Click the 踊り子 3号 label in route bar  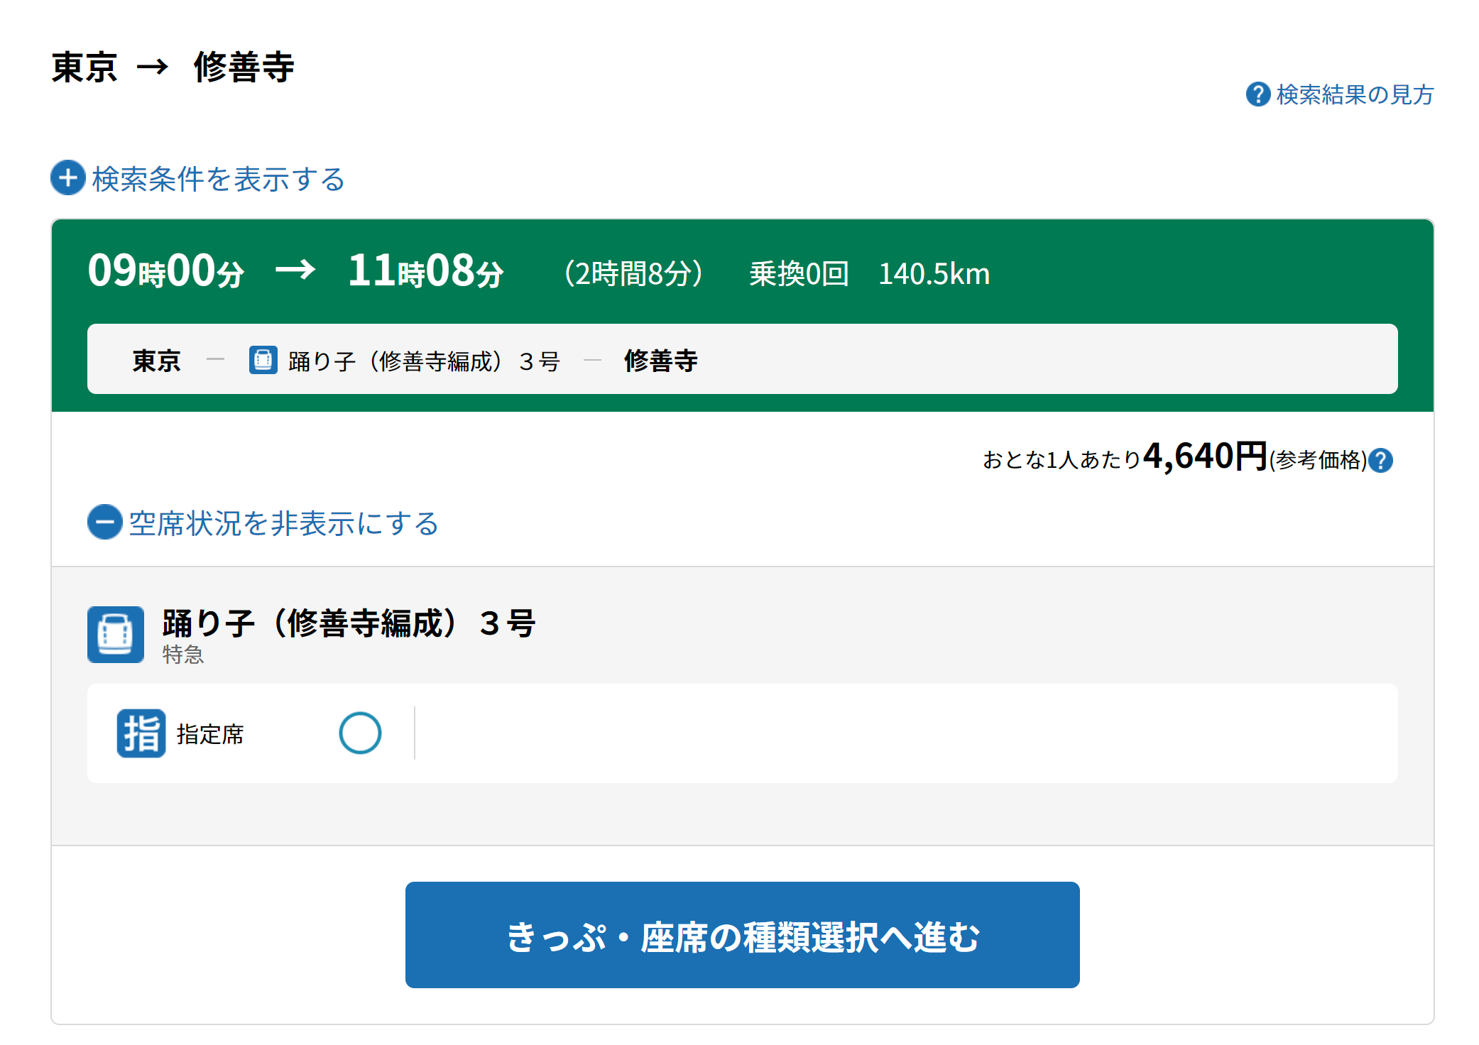(x=424, y=361)
